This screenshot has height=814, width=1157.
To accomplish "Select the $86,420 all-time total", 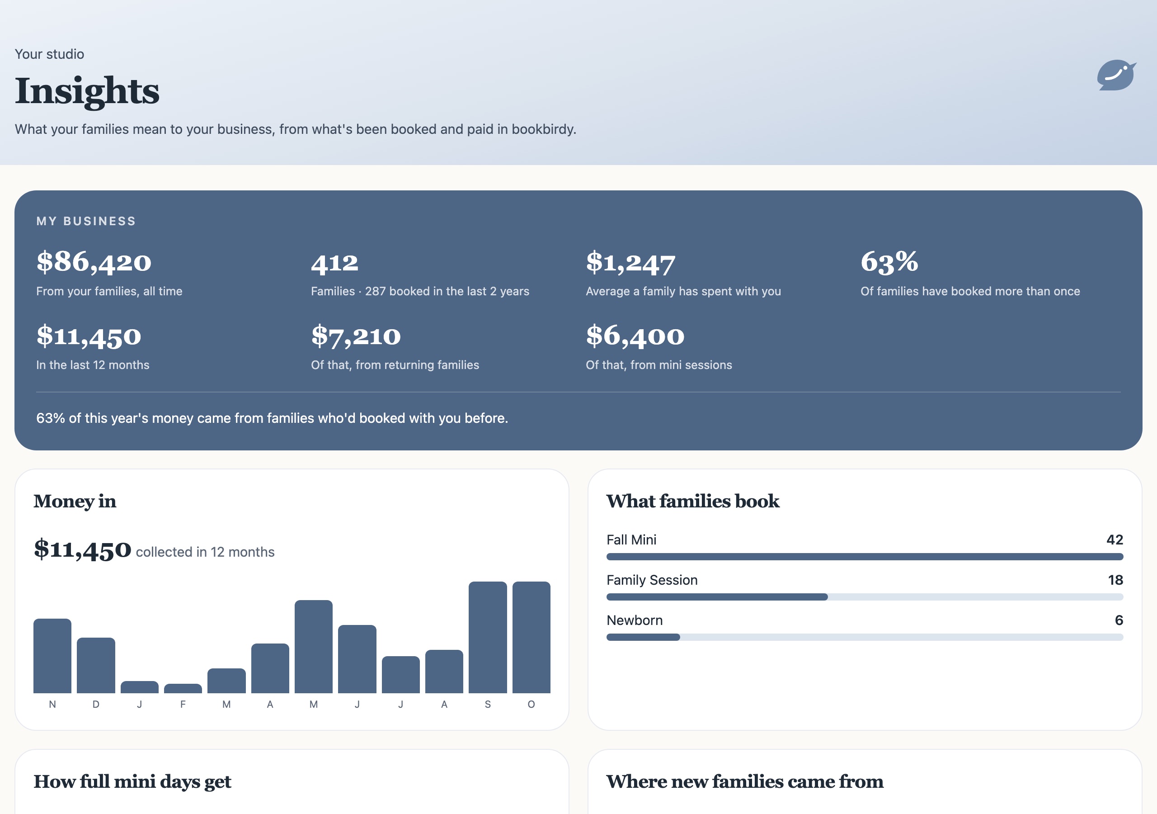I will click(x=94, y=262).
